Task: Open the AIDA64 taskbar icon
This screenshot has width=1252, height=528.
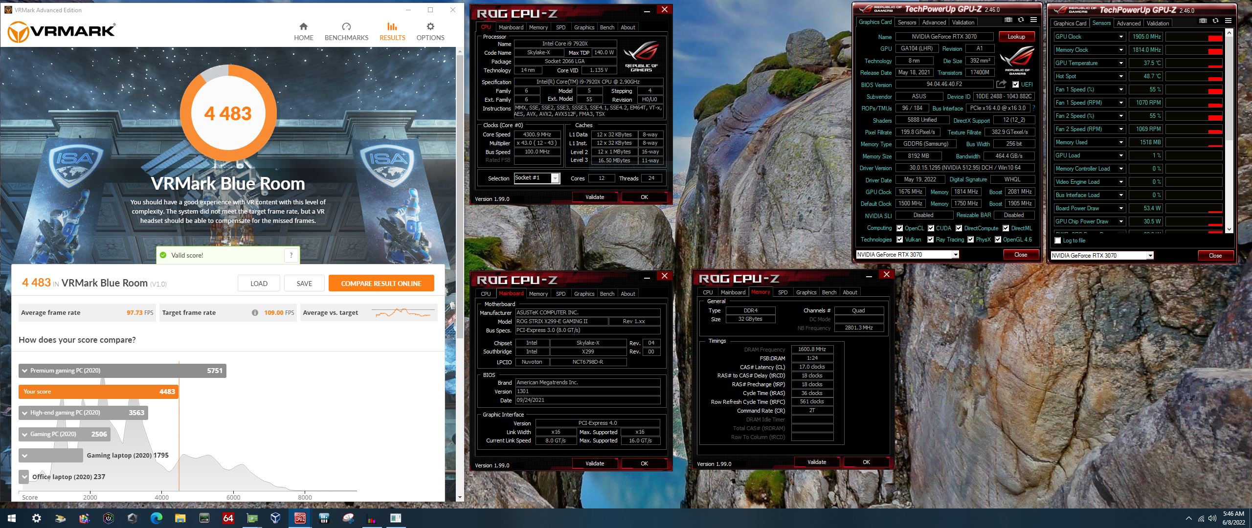Action: (228, 518)
